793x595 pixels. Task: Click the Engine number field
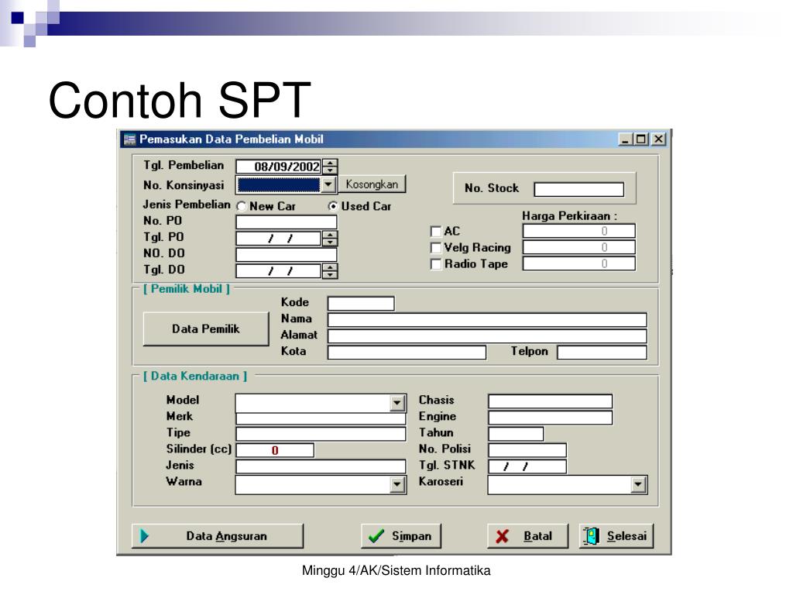[551, 418]
